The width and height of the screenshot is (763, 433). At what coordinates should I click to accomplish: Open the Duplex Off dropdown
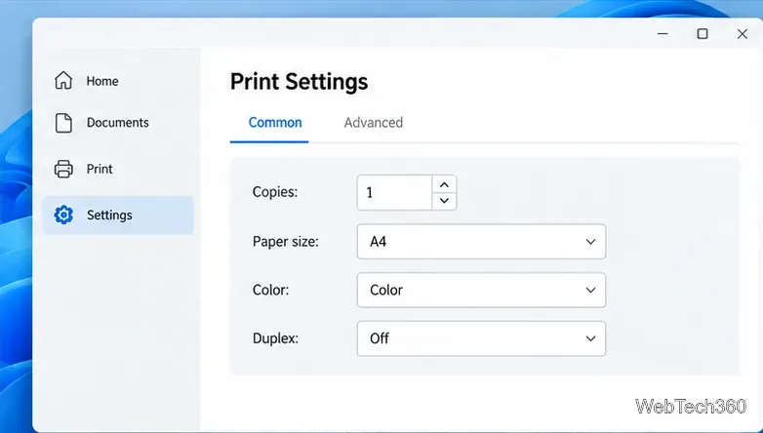coord(481,338)
